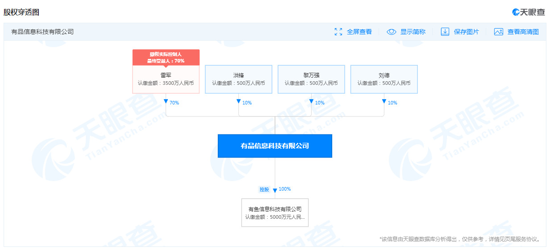
Task: Select shareholder card 刘德
Action: [x=384, y=79]
